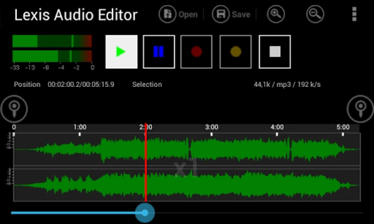Jump to 1:00 on the timeline ruler
The height and width of the screenshot is (224, 374).
tap(80, 128)
